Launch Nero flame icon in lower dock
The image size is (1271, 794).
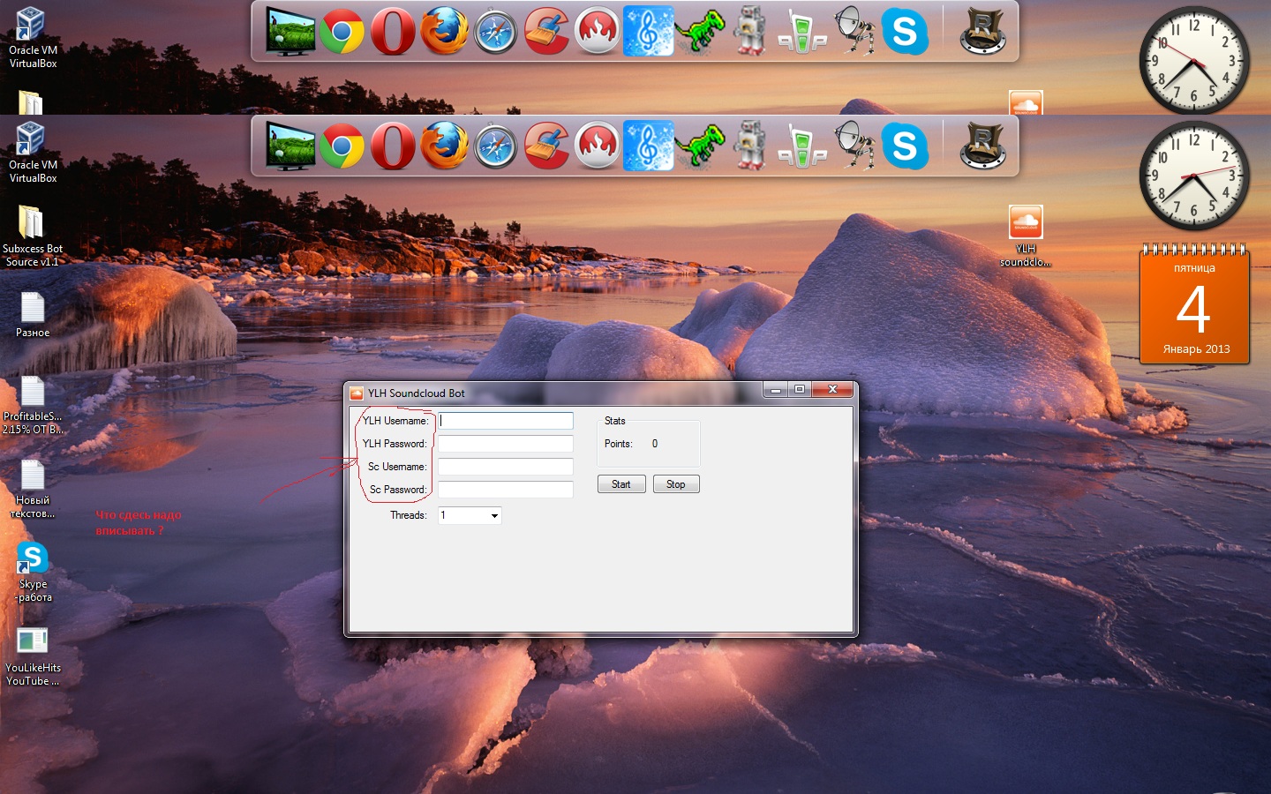coord(598,146)
